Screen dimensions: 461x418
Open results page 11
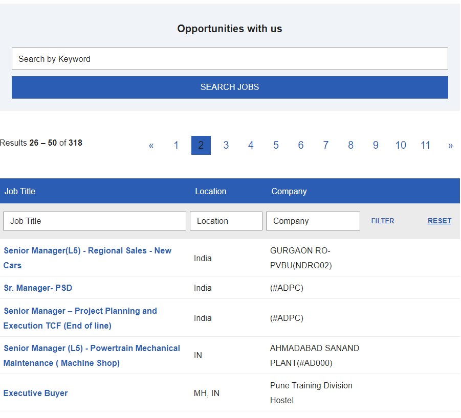pos(425,145)
